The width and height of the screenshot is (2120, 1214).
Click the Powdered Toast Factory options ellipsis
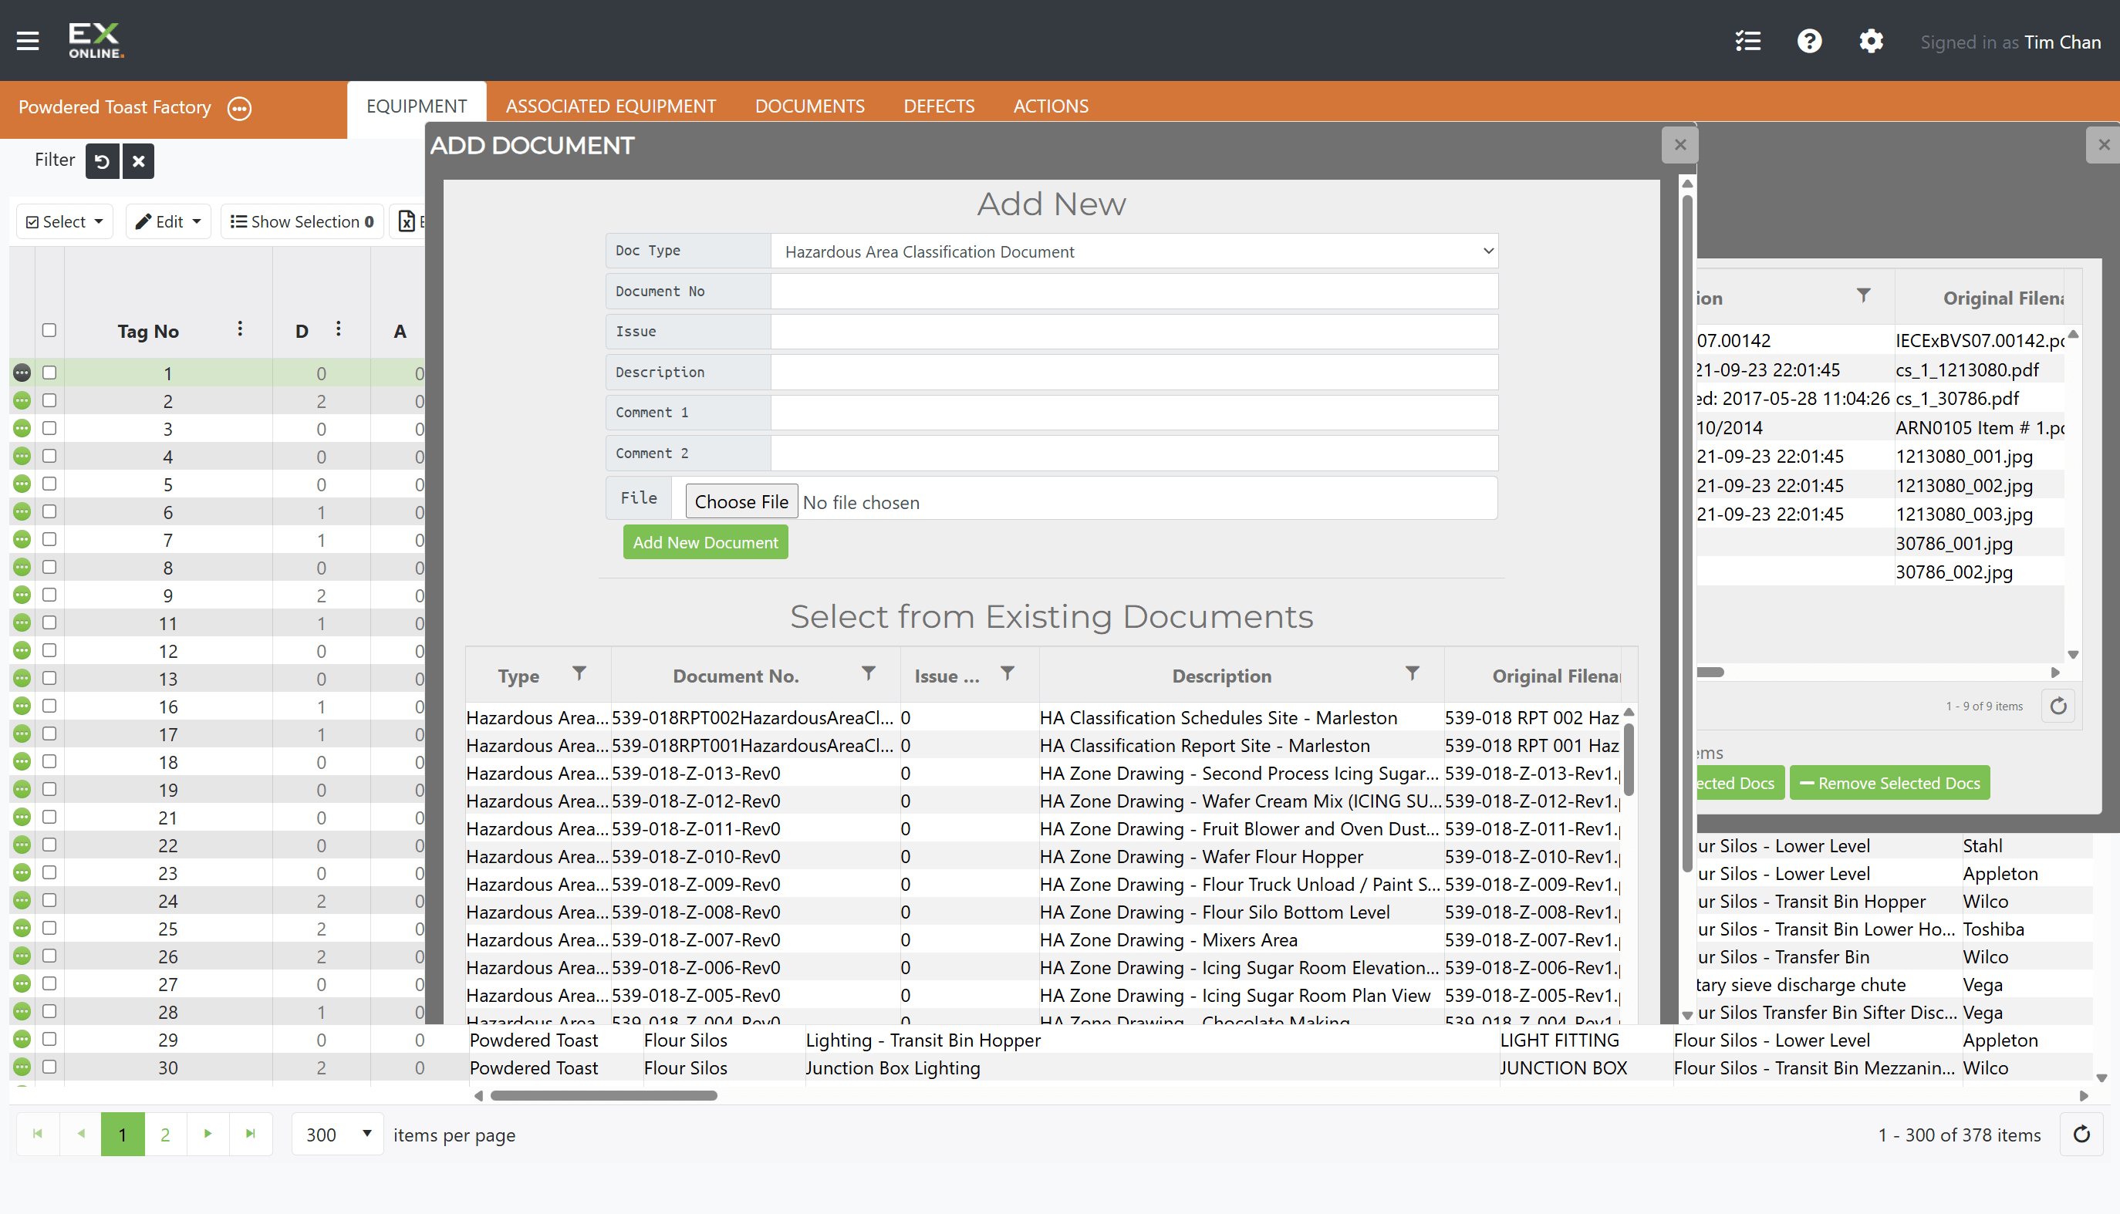239,109
